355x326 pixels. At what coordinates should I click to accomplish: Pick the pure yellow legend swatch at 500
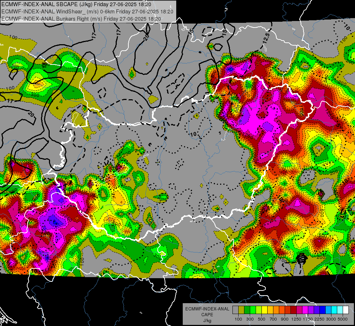coord(264,310)
